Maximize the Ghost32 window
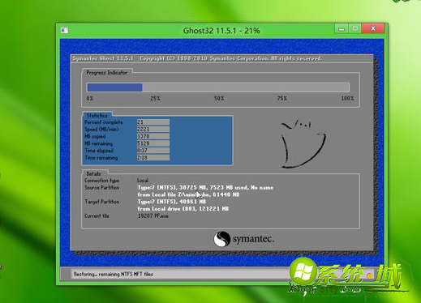Screen dimensions: 421x303 pos(354,28)
